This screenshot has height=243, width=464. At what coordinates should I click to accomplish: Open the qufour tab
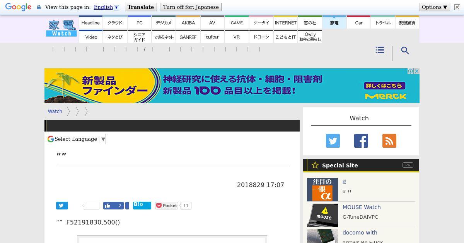[212, 37]
